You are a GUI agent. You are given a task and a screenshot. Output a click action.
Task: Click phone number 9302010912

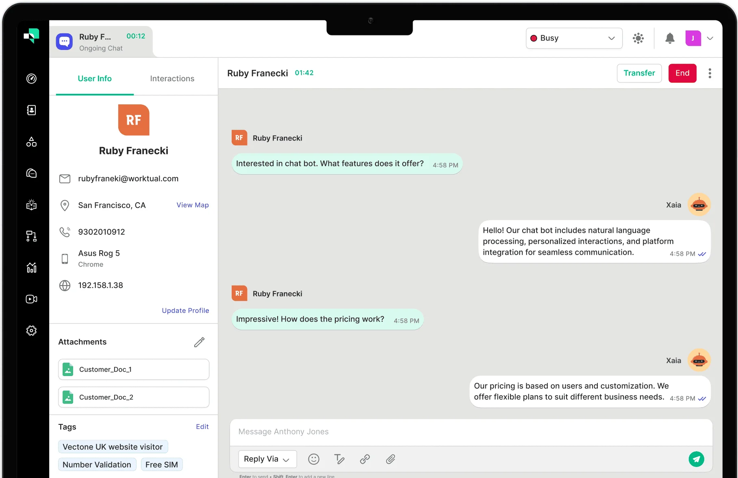(102, 232)
